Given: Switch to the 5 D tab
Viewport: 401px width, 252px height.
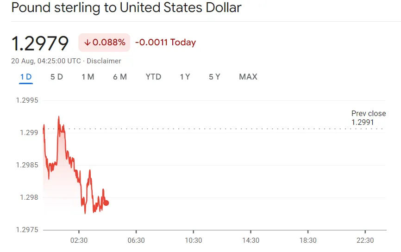Looking at the screenshot, I should [x=56, y=77].
